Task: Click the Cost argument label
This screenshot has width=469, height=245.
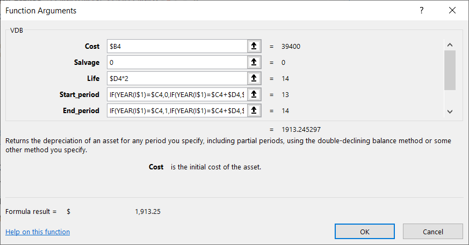Action: point(92,46)
